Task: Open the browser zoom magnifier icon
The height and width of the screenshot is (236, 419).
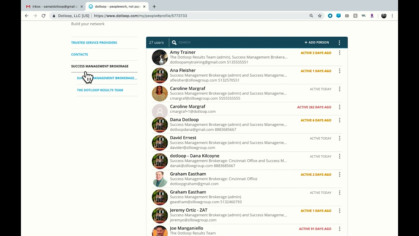Action: coord(311,16)
